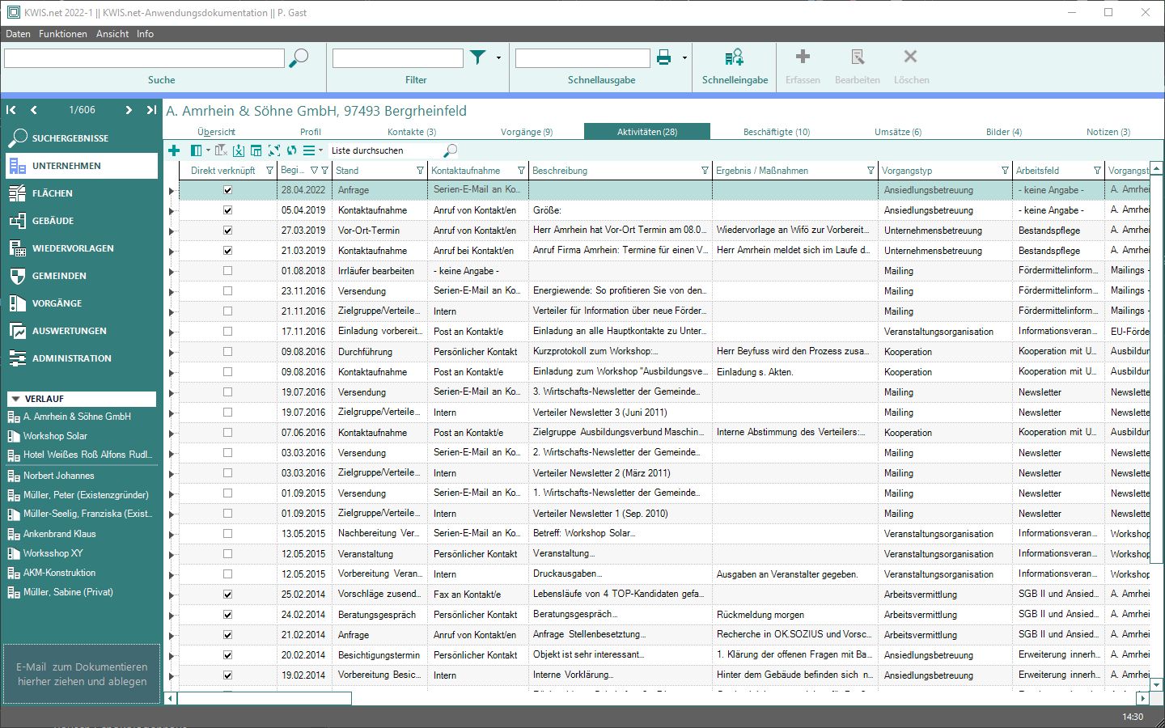Check Direkt verknüpft for 23.11.2016 row
The height and width of the screenshot is (728, 1165).
coord(227,291)
